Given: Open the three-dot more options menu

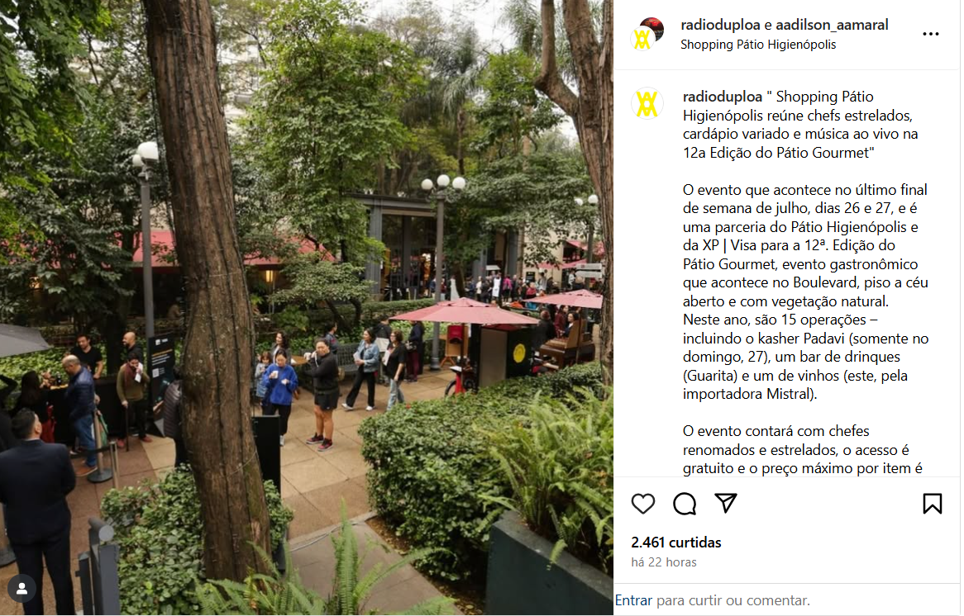Looking at the screenshot, I should click(x=931, y=34).
